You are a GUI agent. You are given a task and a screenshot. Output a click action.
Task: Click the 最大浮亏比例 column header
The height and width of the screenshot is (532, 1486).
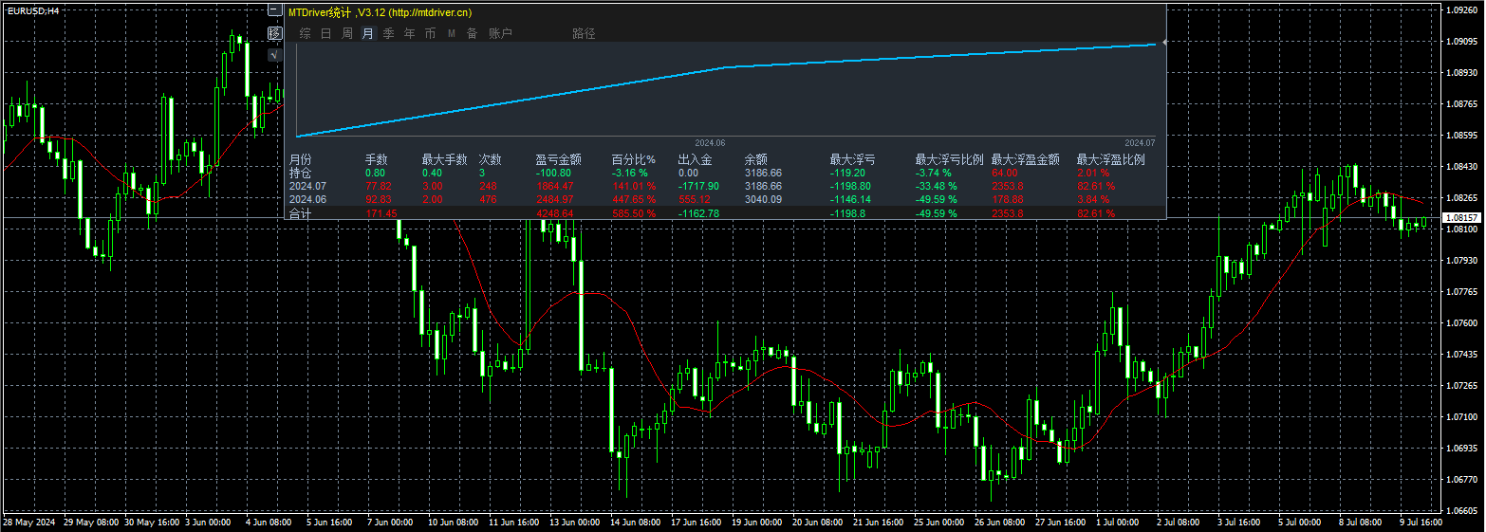[949, 160]
